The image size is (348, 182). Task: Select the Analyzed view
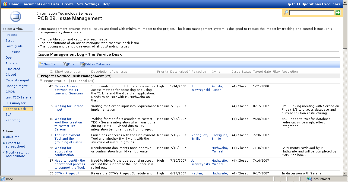12,63
